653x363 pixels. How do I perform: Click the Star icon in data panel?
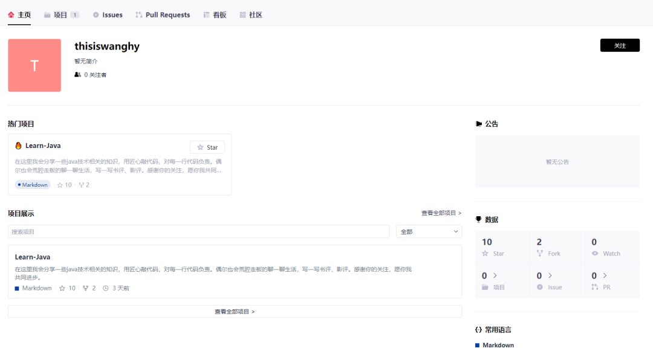(485, 253)
